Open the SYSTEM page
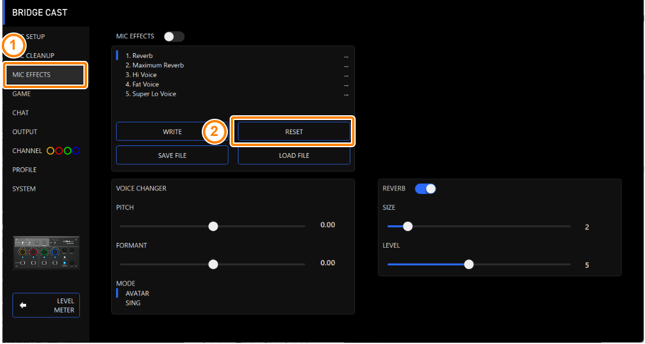The image size is (645, 344). (x=24, y=189)
